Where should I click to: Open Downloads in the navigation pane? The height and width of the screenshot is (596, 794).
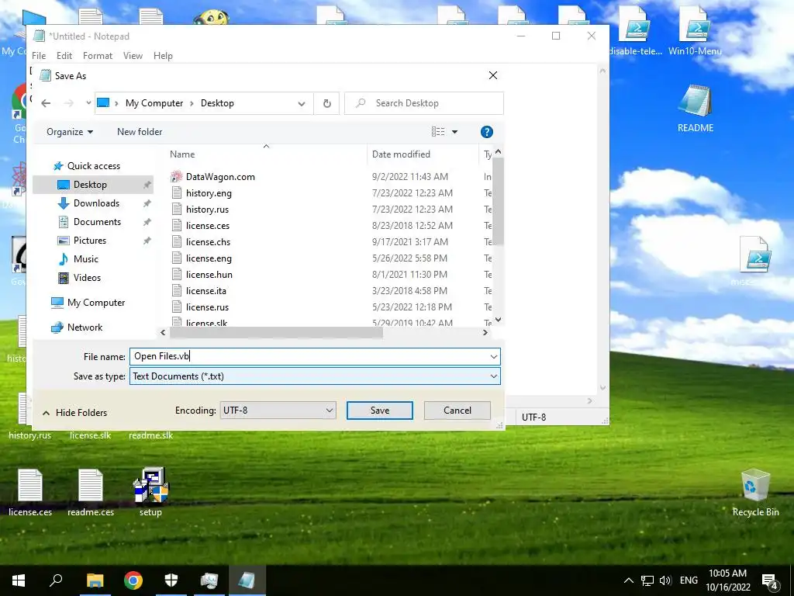point(96,203)
